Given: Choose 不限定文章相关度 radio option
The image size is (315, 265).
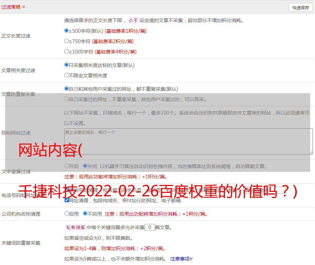Looking at the screenshot, I should [x=67, y=75].
